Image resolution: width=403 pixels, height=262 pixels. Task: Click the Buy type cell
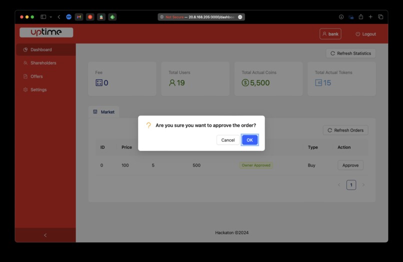click(x=311, y=165)
